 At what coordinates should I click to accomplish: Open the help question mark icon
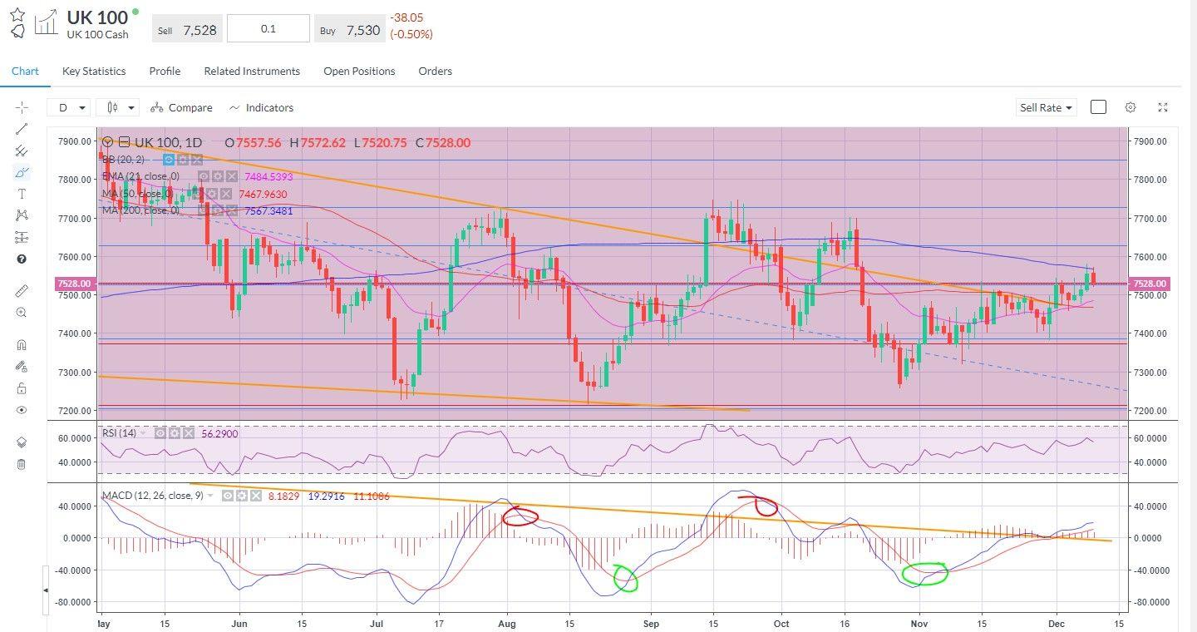point(22,259)
